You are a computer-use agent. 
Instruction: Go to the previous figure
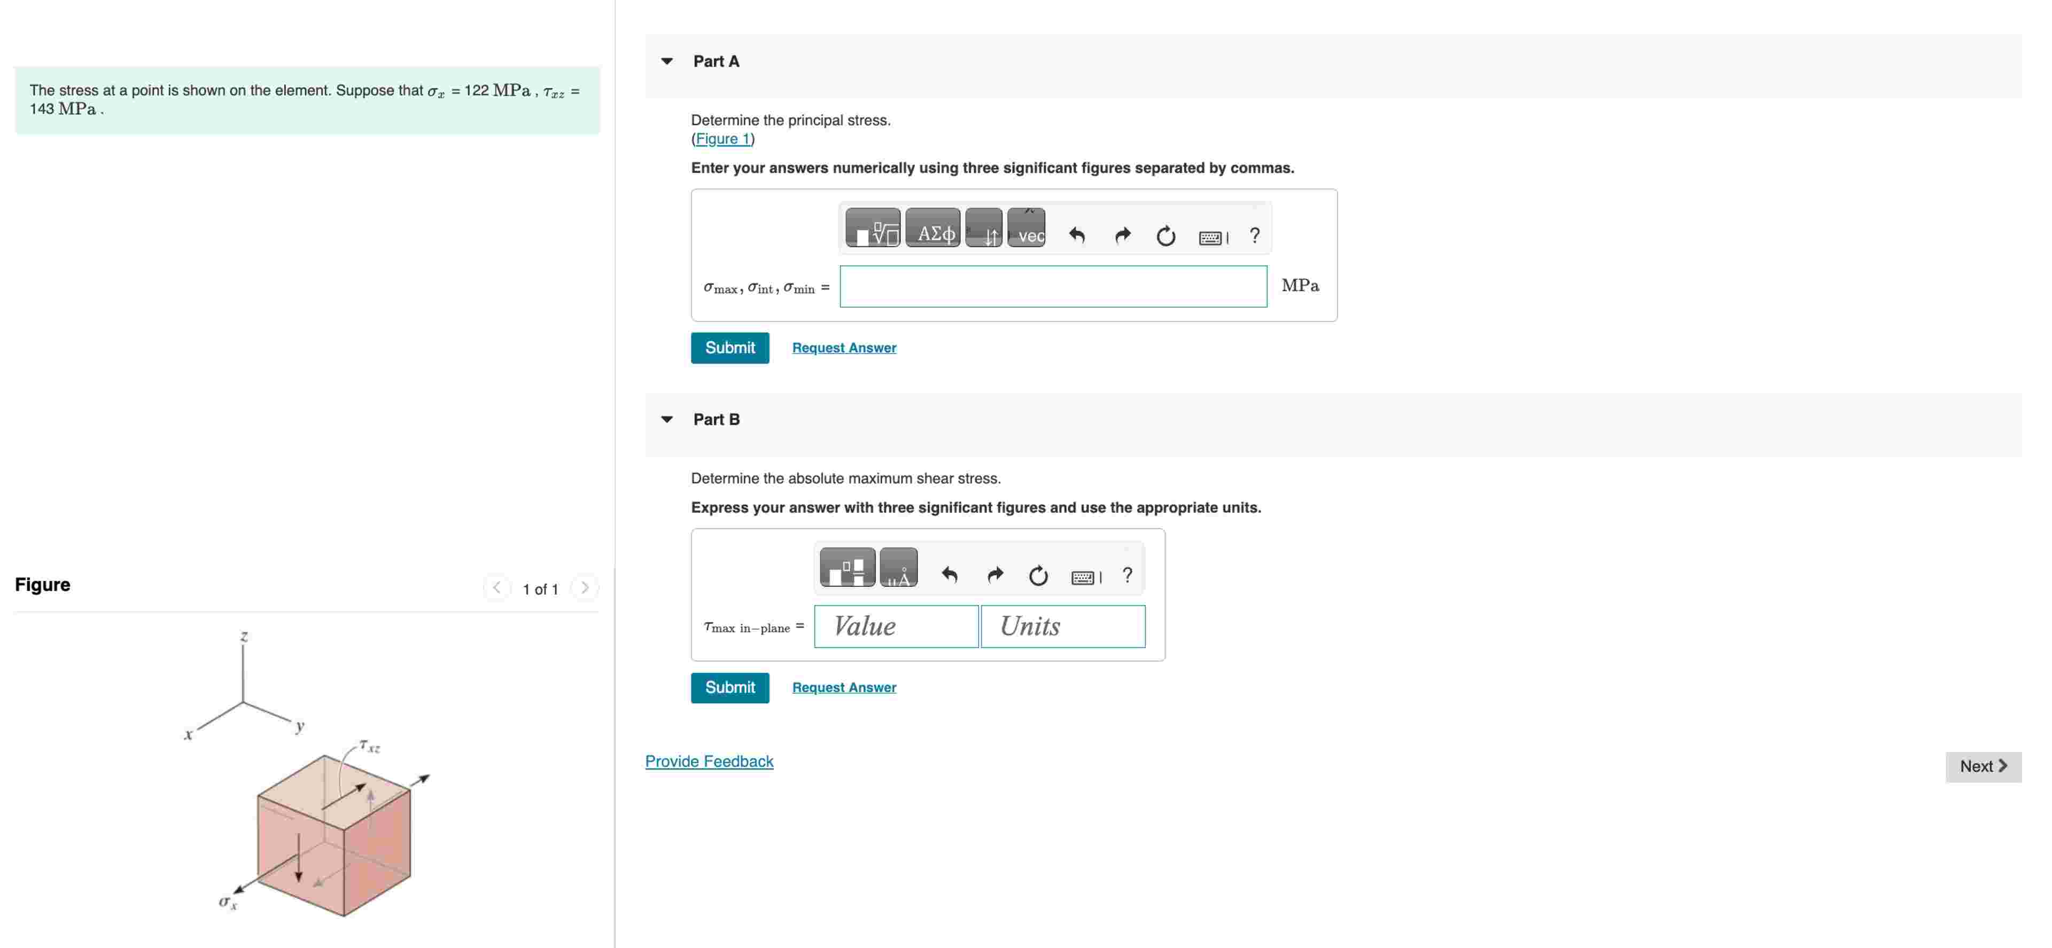click(496, 588)
